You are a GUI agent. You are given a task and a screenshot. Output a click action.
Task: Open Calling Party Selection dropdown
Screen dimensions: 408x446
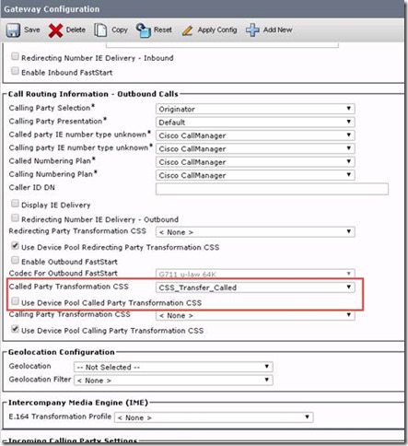pyautogui.click(x=255, y=109)
